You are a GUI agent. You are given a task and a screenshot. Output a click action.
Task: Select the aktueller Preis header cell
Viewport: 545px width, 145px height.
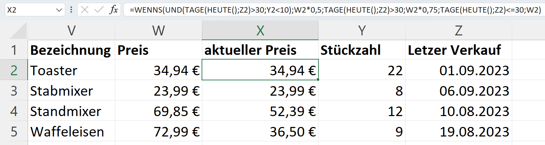[260, 50]
